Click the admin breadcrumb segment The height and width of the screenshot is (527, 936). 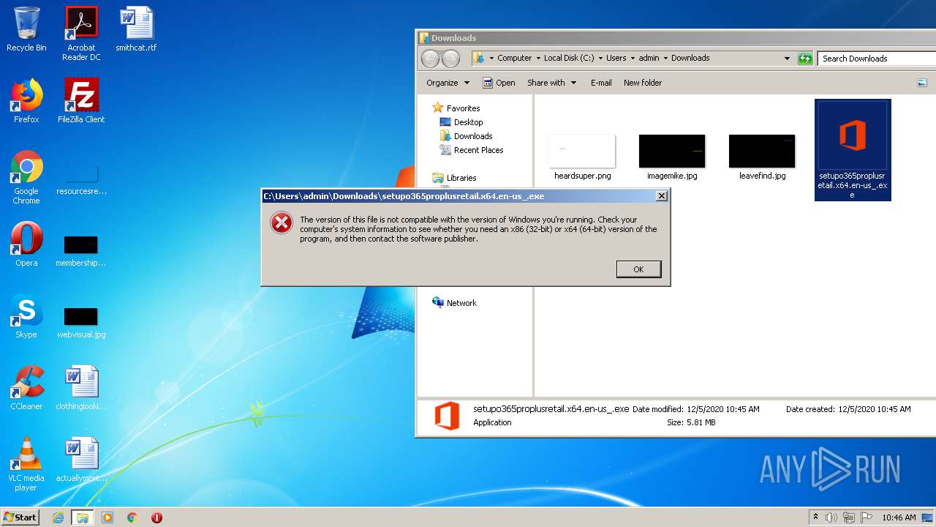649,58
